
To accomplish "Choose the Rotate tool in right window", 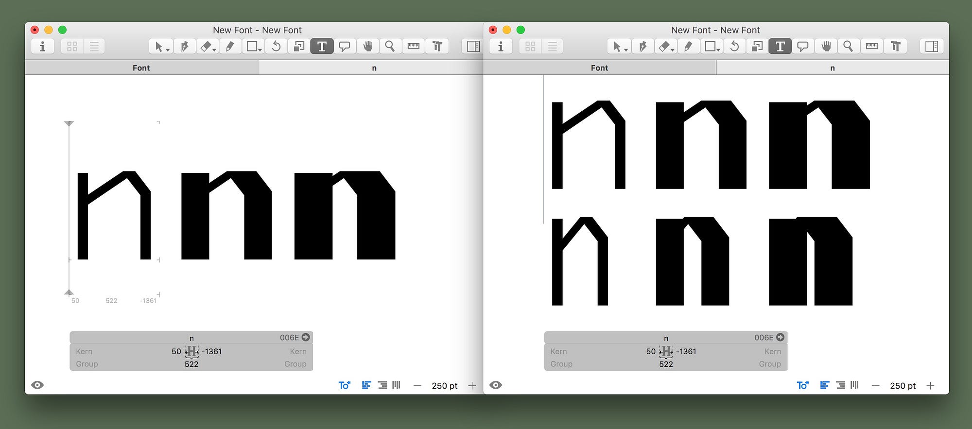I will [x=734, y=46].
